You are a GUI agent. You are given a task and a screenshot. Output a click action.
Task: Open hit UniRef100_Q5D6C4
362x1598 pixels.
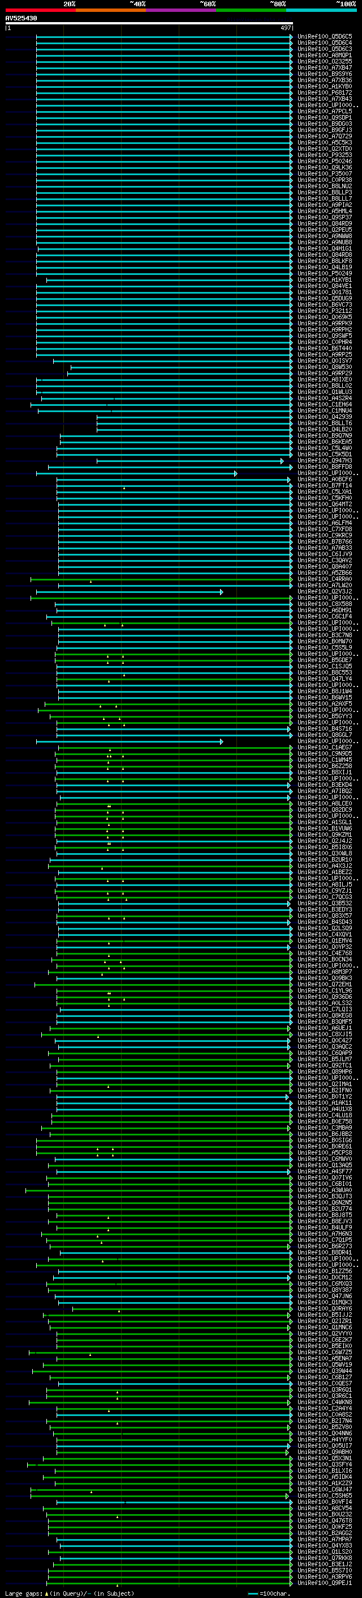325,43
